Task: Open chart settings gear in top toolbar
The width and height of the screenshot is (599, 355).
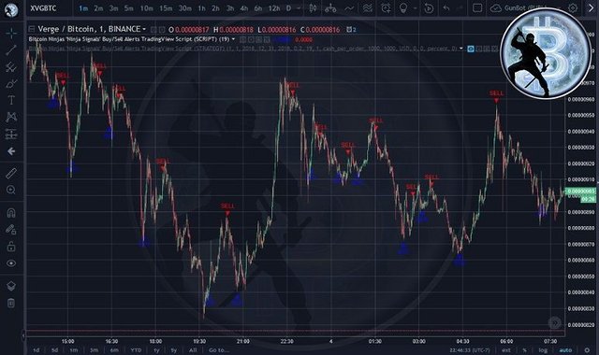Action: [572, 8]
